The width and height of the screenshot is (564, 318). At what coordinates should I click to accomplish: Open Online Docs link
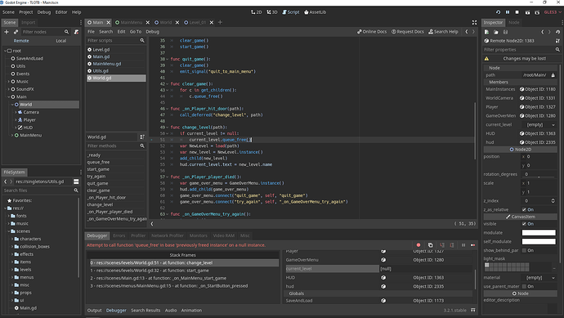(372, 32)
